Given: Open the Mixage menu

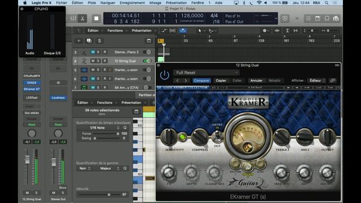Looking at the screenshot, I should [155, 3].
